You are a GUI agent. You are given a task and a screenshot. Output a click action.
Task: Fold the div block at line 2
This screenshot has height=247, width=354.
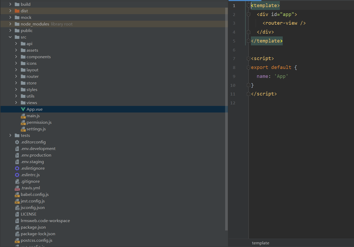(248, 14)
